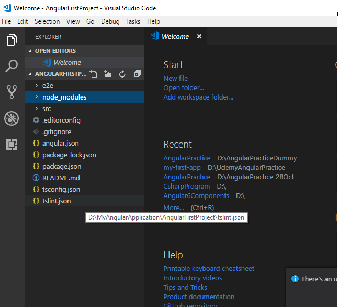This screenshot has height=307, width=338.
Task: Open the Tasks menu
Action: click(133, 21)
